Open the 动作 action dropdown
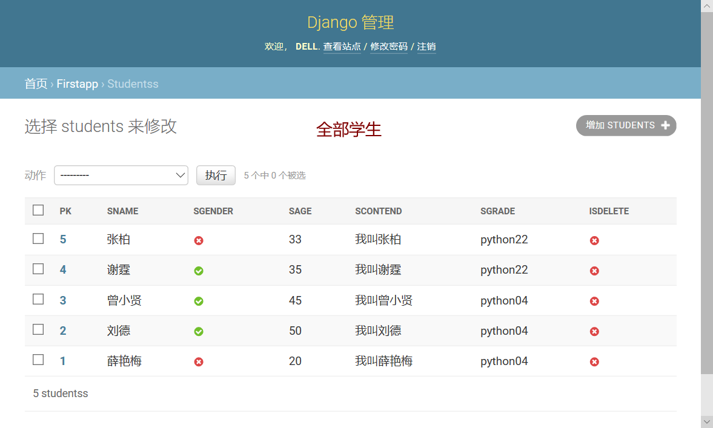The image size is (713, 428). (x=121, y=176)
